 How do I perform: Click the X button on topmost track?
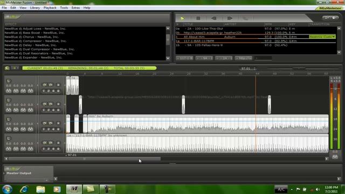[x=58, y=85]
